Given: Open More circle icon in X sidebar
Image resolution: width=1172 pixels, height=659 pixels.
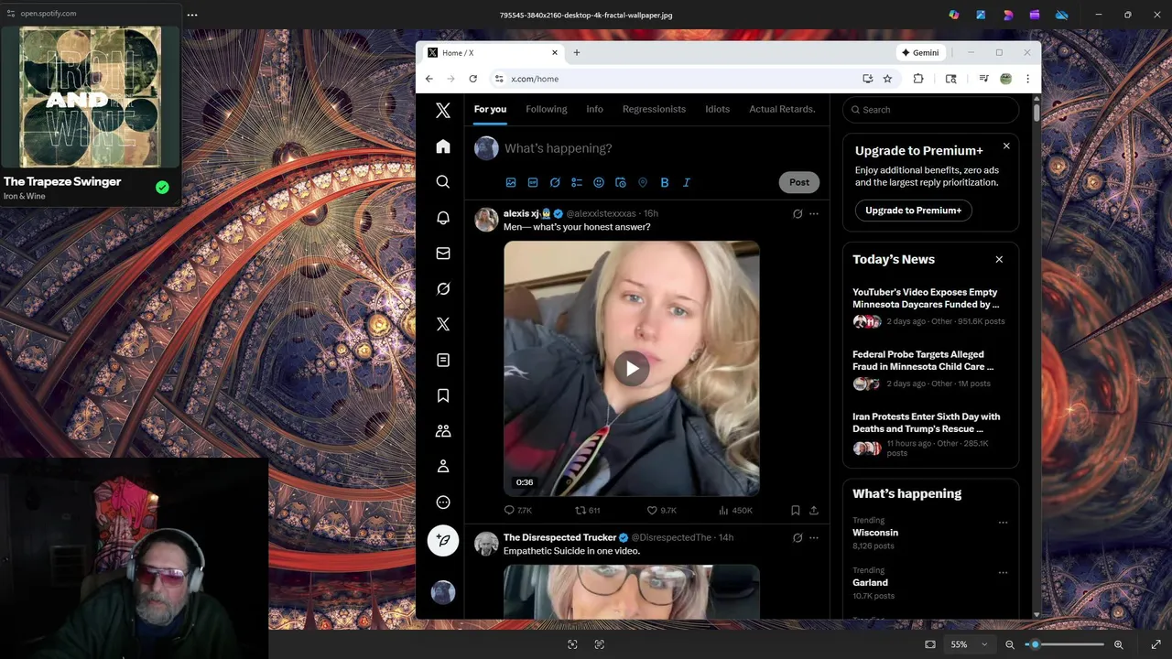Looking at the screenshot, I should tap(443, 502).
